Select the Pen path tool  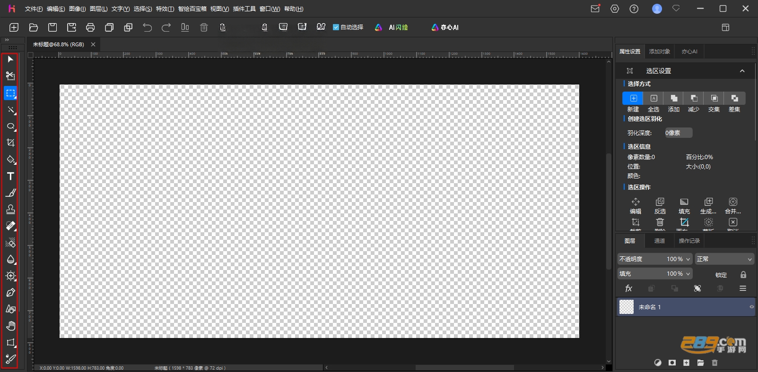pos(10,292)
